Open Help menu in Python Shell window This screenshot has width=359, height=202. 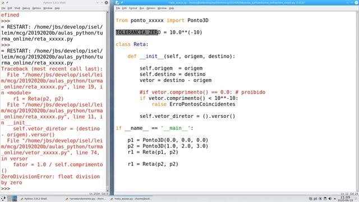tap(57, 8)
